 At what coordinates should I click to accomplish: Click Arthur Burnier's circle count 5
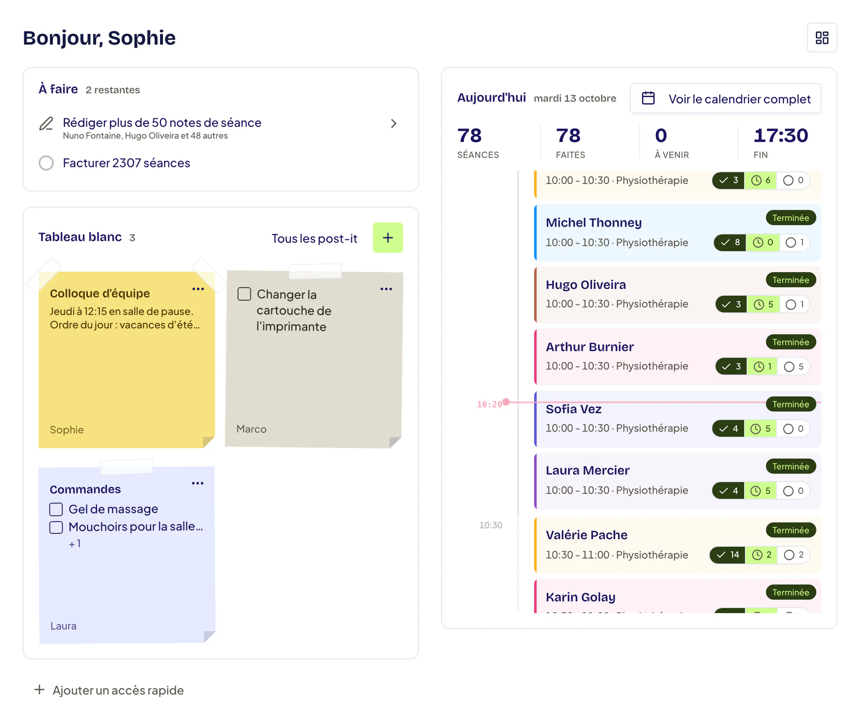tap(794, 367)
